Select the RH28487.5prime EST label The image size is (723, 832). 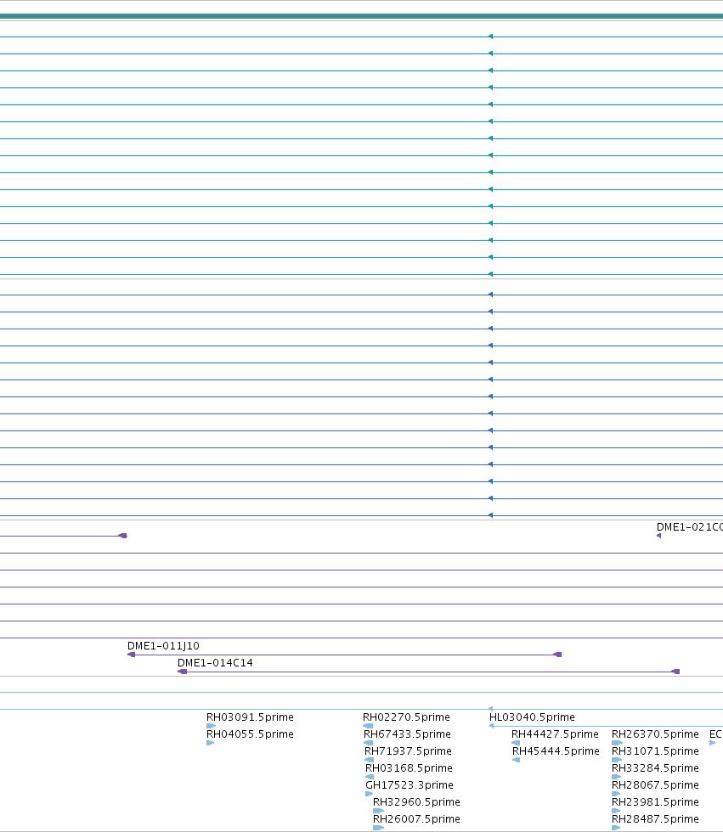point(656,818)
